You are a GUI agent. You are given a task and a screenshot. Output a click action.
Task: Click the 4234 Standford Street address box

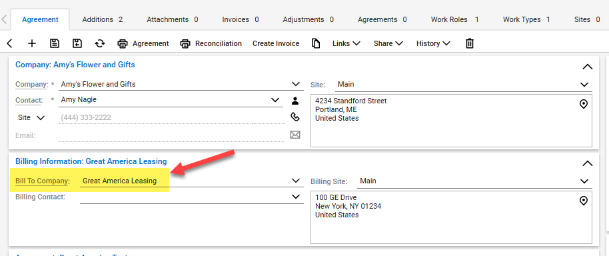tap(451, 121)
